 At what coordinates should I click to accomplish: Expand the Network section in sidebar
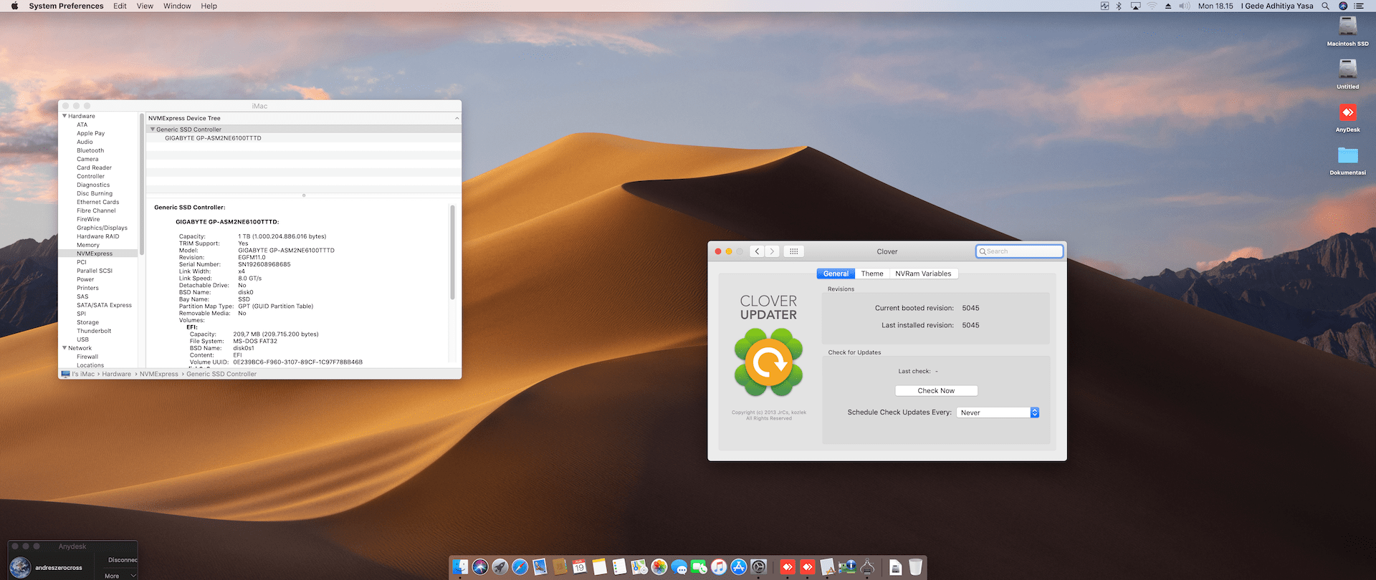pos(64,348)
